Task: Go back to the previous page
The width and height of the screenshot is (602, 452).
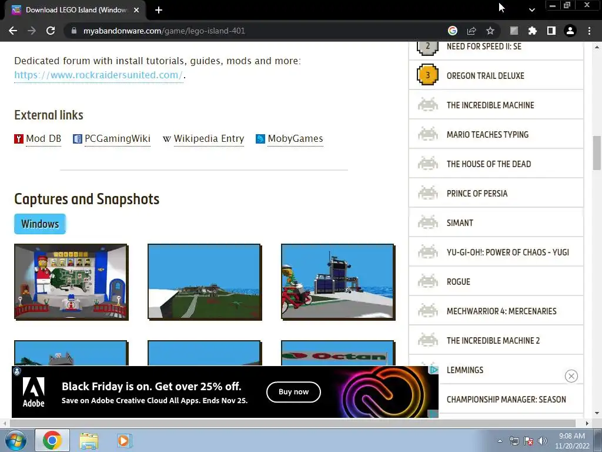Action: [x=13, y=31]
